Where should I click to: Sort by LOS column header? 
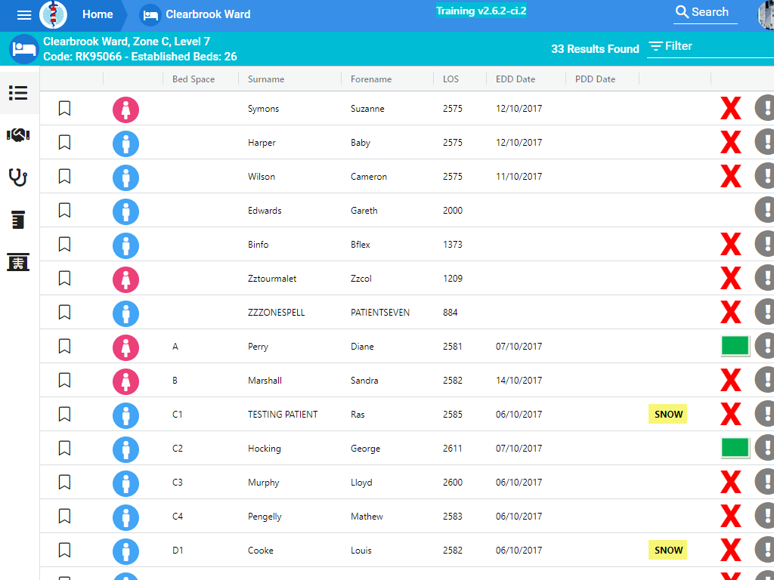tap(450, 79)
